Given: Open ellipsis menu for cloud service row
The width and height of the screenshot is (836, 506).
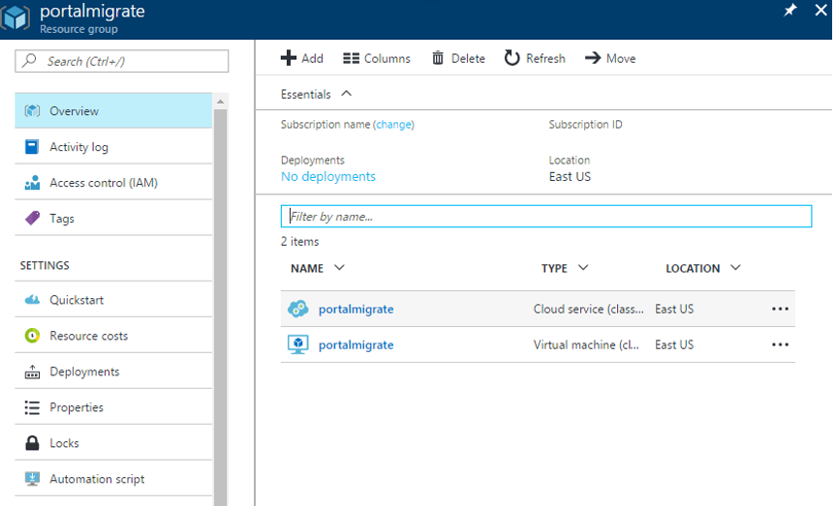Looking at the screenshot, I should 780,309.
